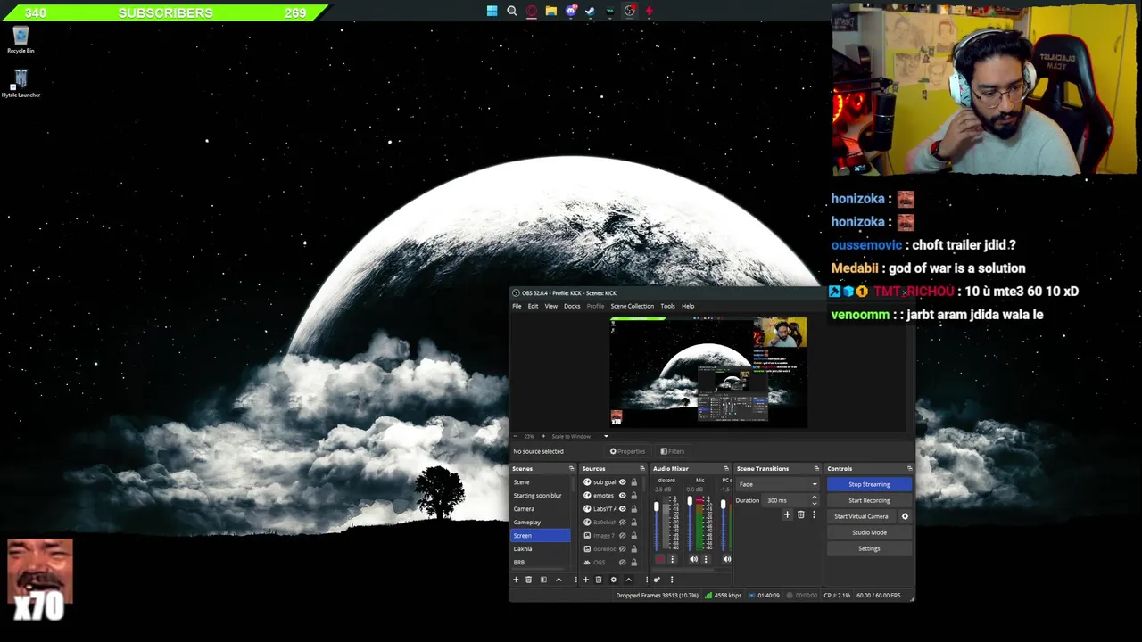Open Audio Mixer toolbar three-dot menu
The height and width of the screenshot is (642, 1142).
point(672,580)
